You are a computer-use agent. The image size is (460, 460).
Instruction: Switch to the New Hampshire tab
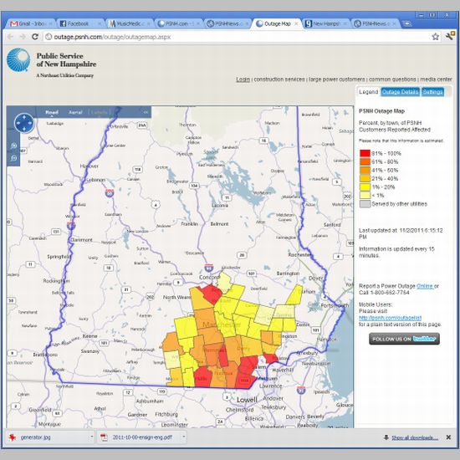tap(325, 23)
